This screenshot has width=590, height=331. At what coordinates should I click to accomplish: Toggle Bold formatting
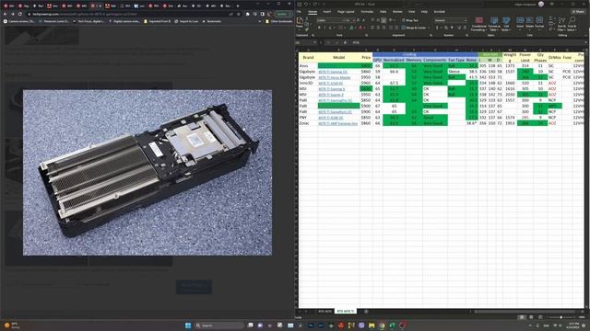pyautogui.click(x=319, y=28)
